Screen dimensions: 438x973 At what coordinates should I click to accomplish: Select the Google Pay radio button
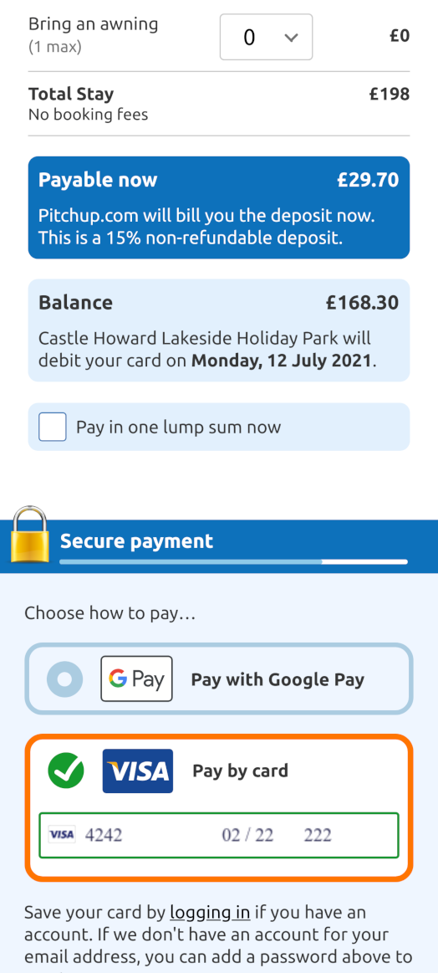(64, 679)
